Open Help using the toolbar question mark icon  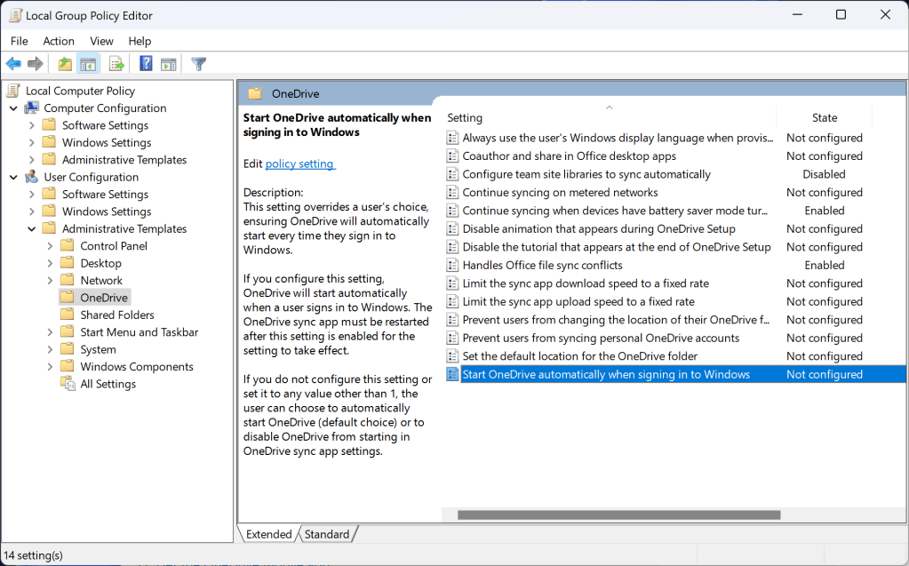point(145,63)
